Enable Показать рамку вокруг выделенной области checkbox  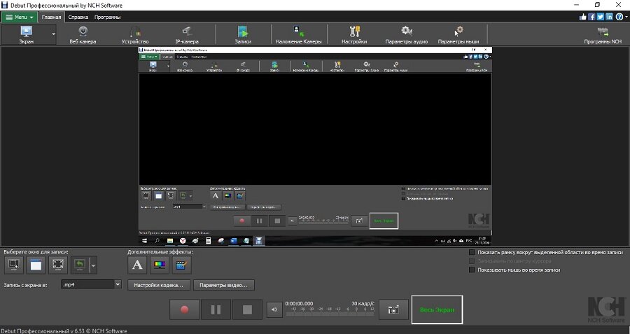point(472,252)
